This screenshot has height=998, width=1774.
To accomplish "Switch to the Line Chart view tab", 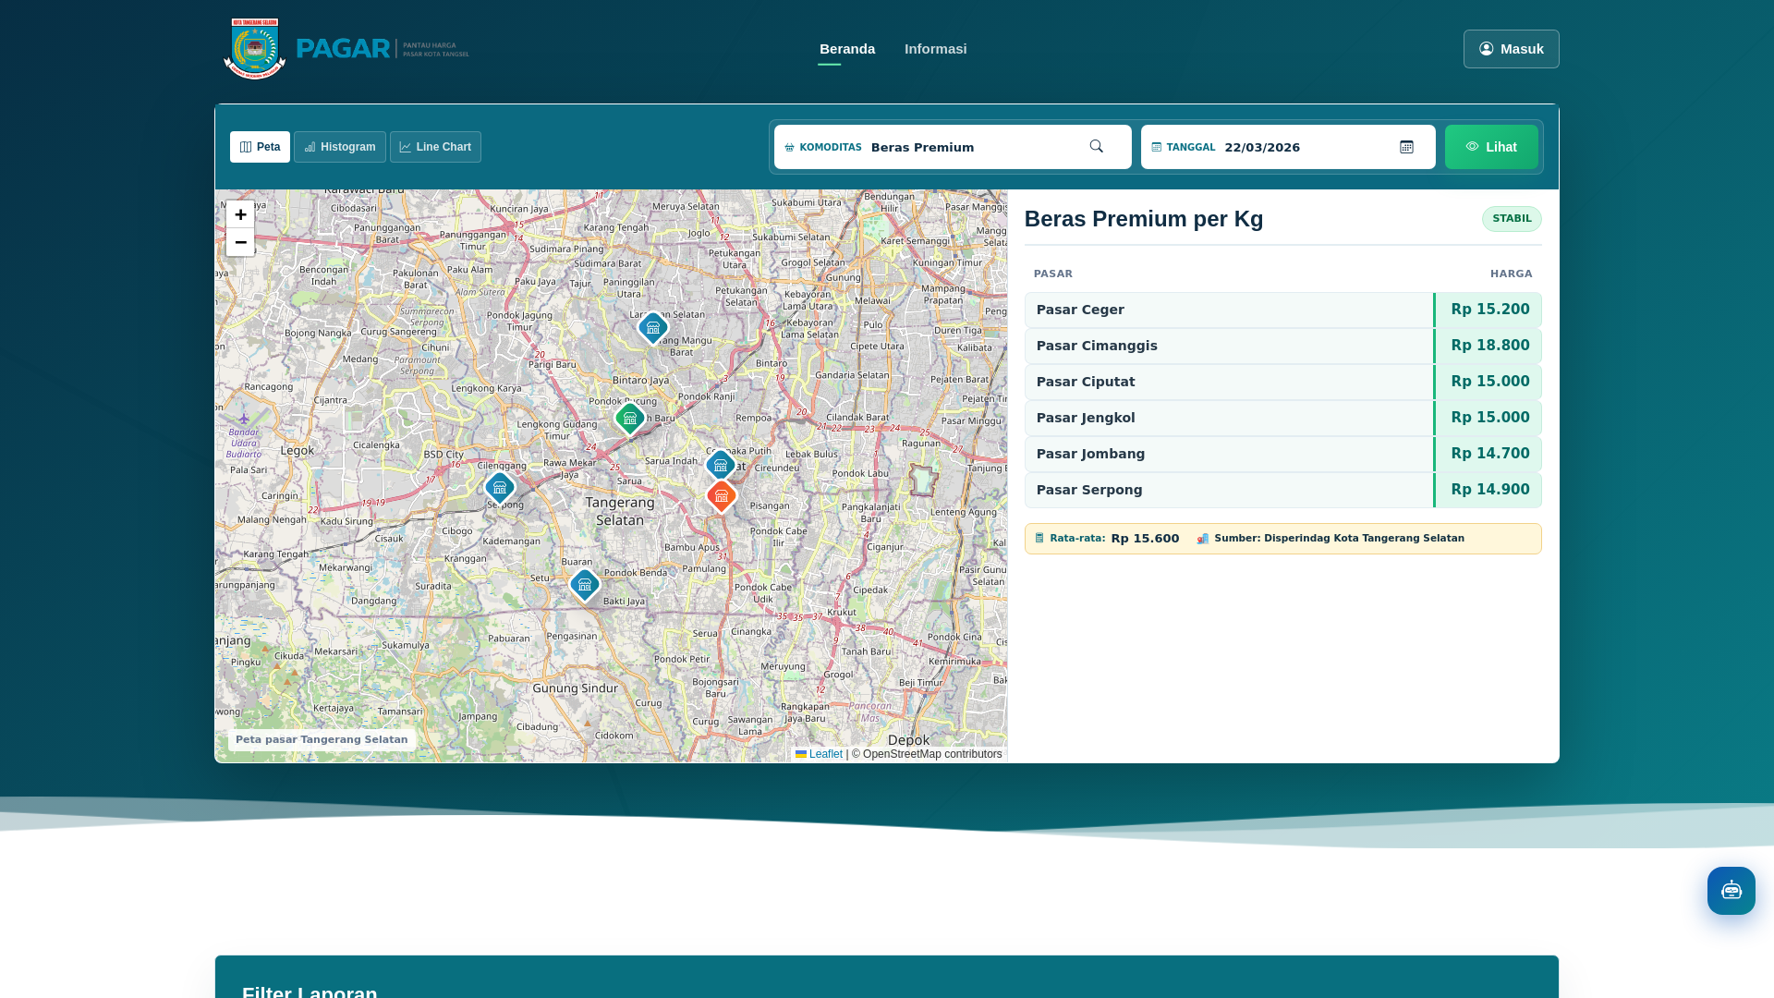I will pyautogui.click(x=435, y=147).
